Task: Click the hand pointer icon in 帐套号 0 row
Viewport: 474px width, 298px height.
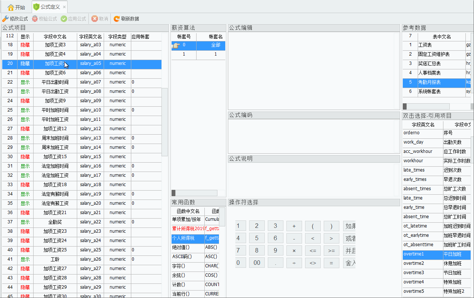Action: point(176,46)
